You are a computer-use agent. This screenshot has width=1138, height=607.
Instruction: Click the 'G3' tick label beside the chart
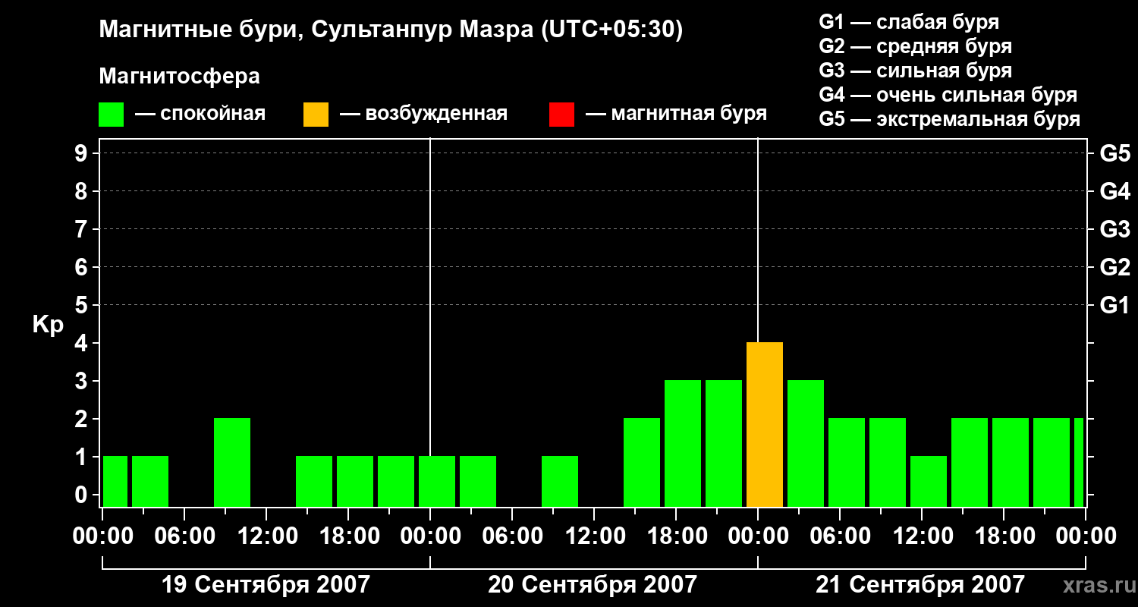(x=1115, y=229)
